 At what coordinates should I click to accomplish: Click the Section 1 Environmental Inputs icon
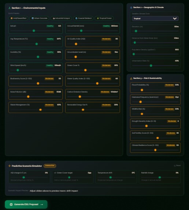click(10, 8)
